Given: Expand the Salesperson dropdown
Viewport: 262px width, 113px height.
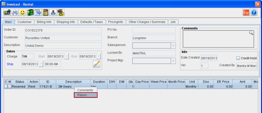Looking at the screenshot, I should pos(173,45).
